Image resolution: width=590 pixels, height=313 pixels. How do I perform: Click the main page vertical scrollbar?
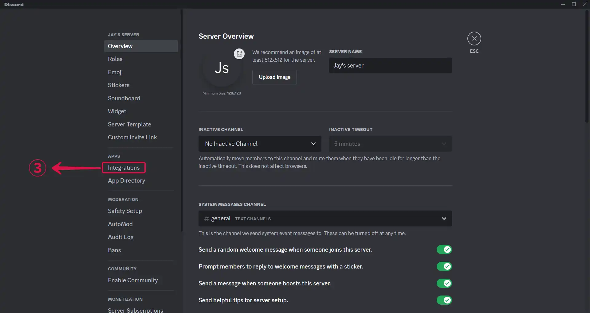(587, 67)
